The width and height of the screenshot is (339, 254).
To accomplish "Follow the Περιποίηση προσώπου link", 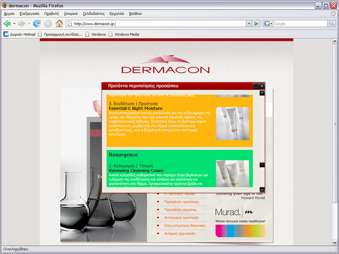I will (182, 202).
